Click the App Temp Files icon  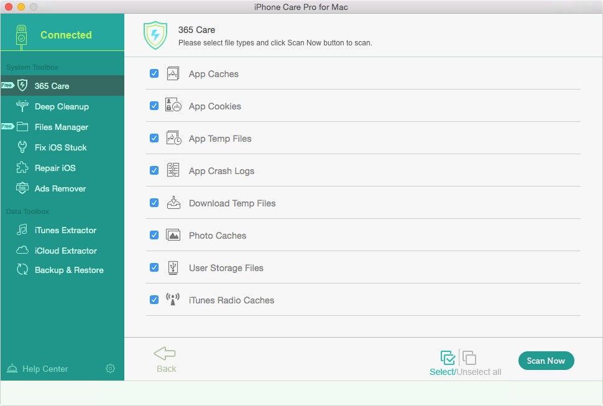[173, 137]
